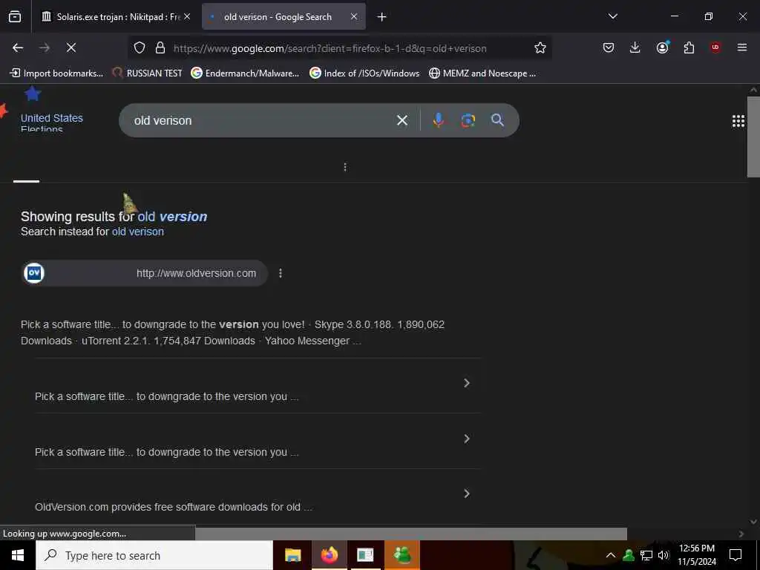Open the Save to Pocket button

(x=609, y=47)
